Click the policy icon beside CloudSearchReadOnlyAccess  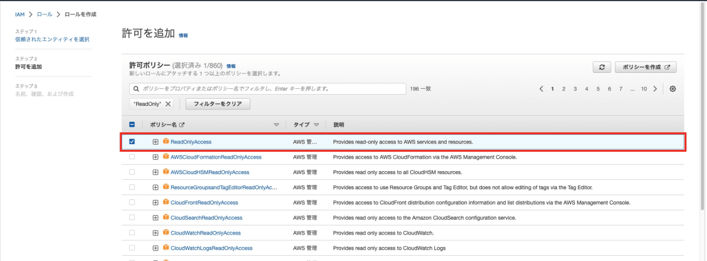[x=166, y=217]
